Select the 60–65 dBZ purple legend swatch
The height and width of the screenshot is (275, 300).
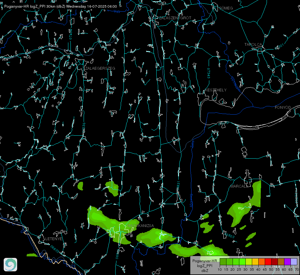click(287, 262)
